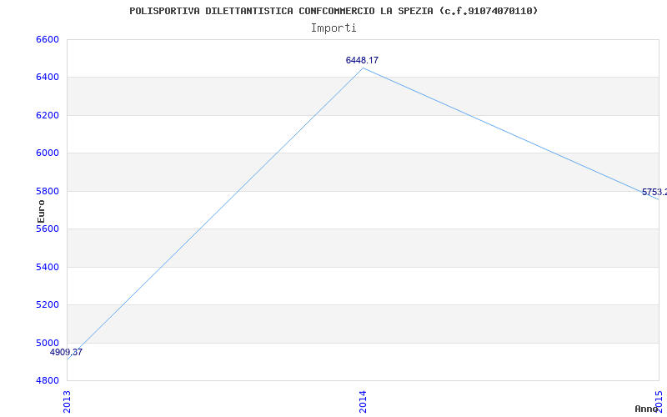Screen dimensions: 667x417
Task: Click the 2015 x-axis year label
Action: [x=659, y=401]
